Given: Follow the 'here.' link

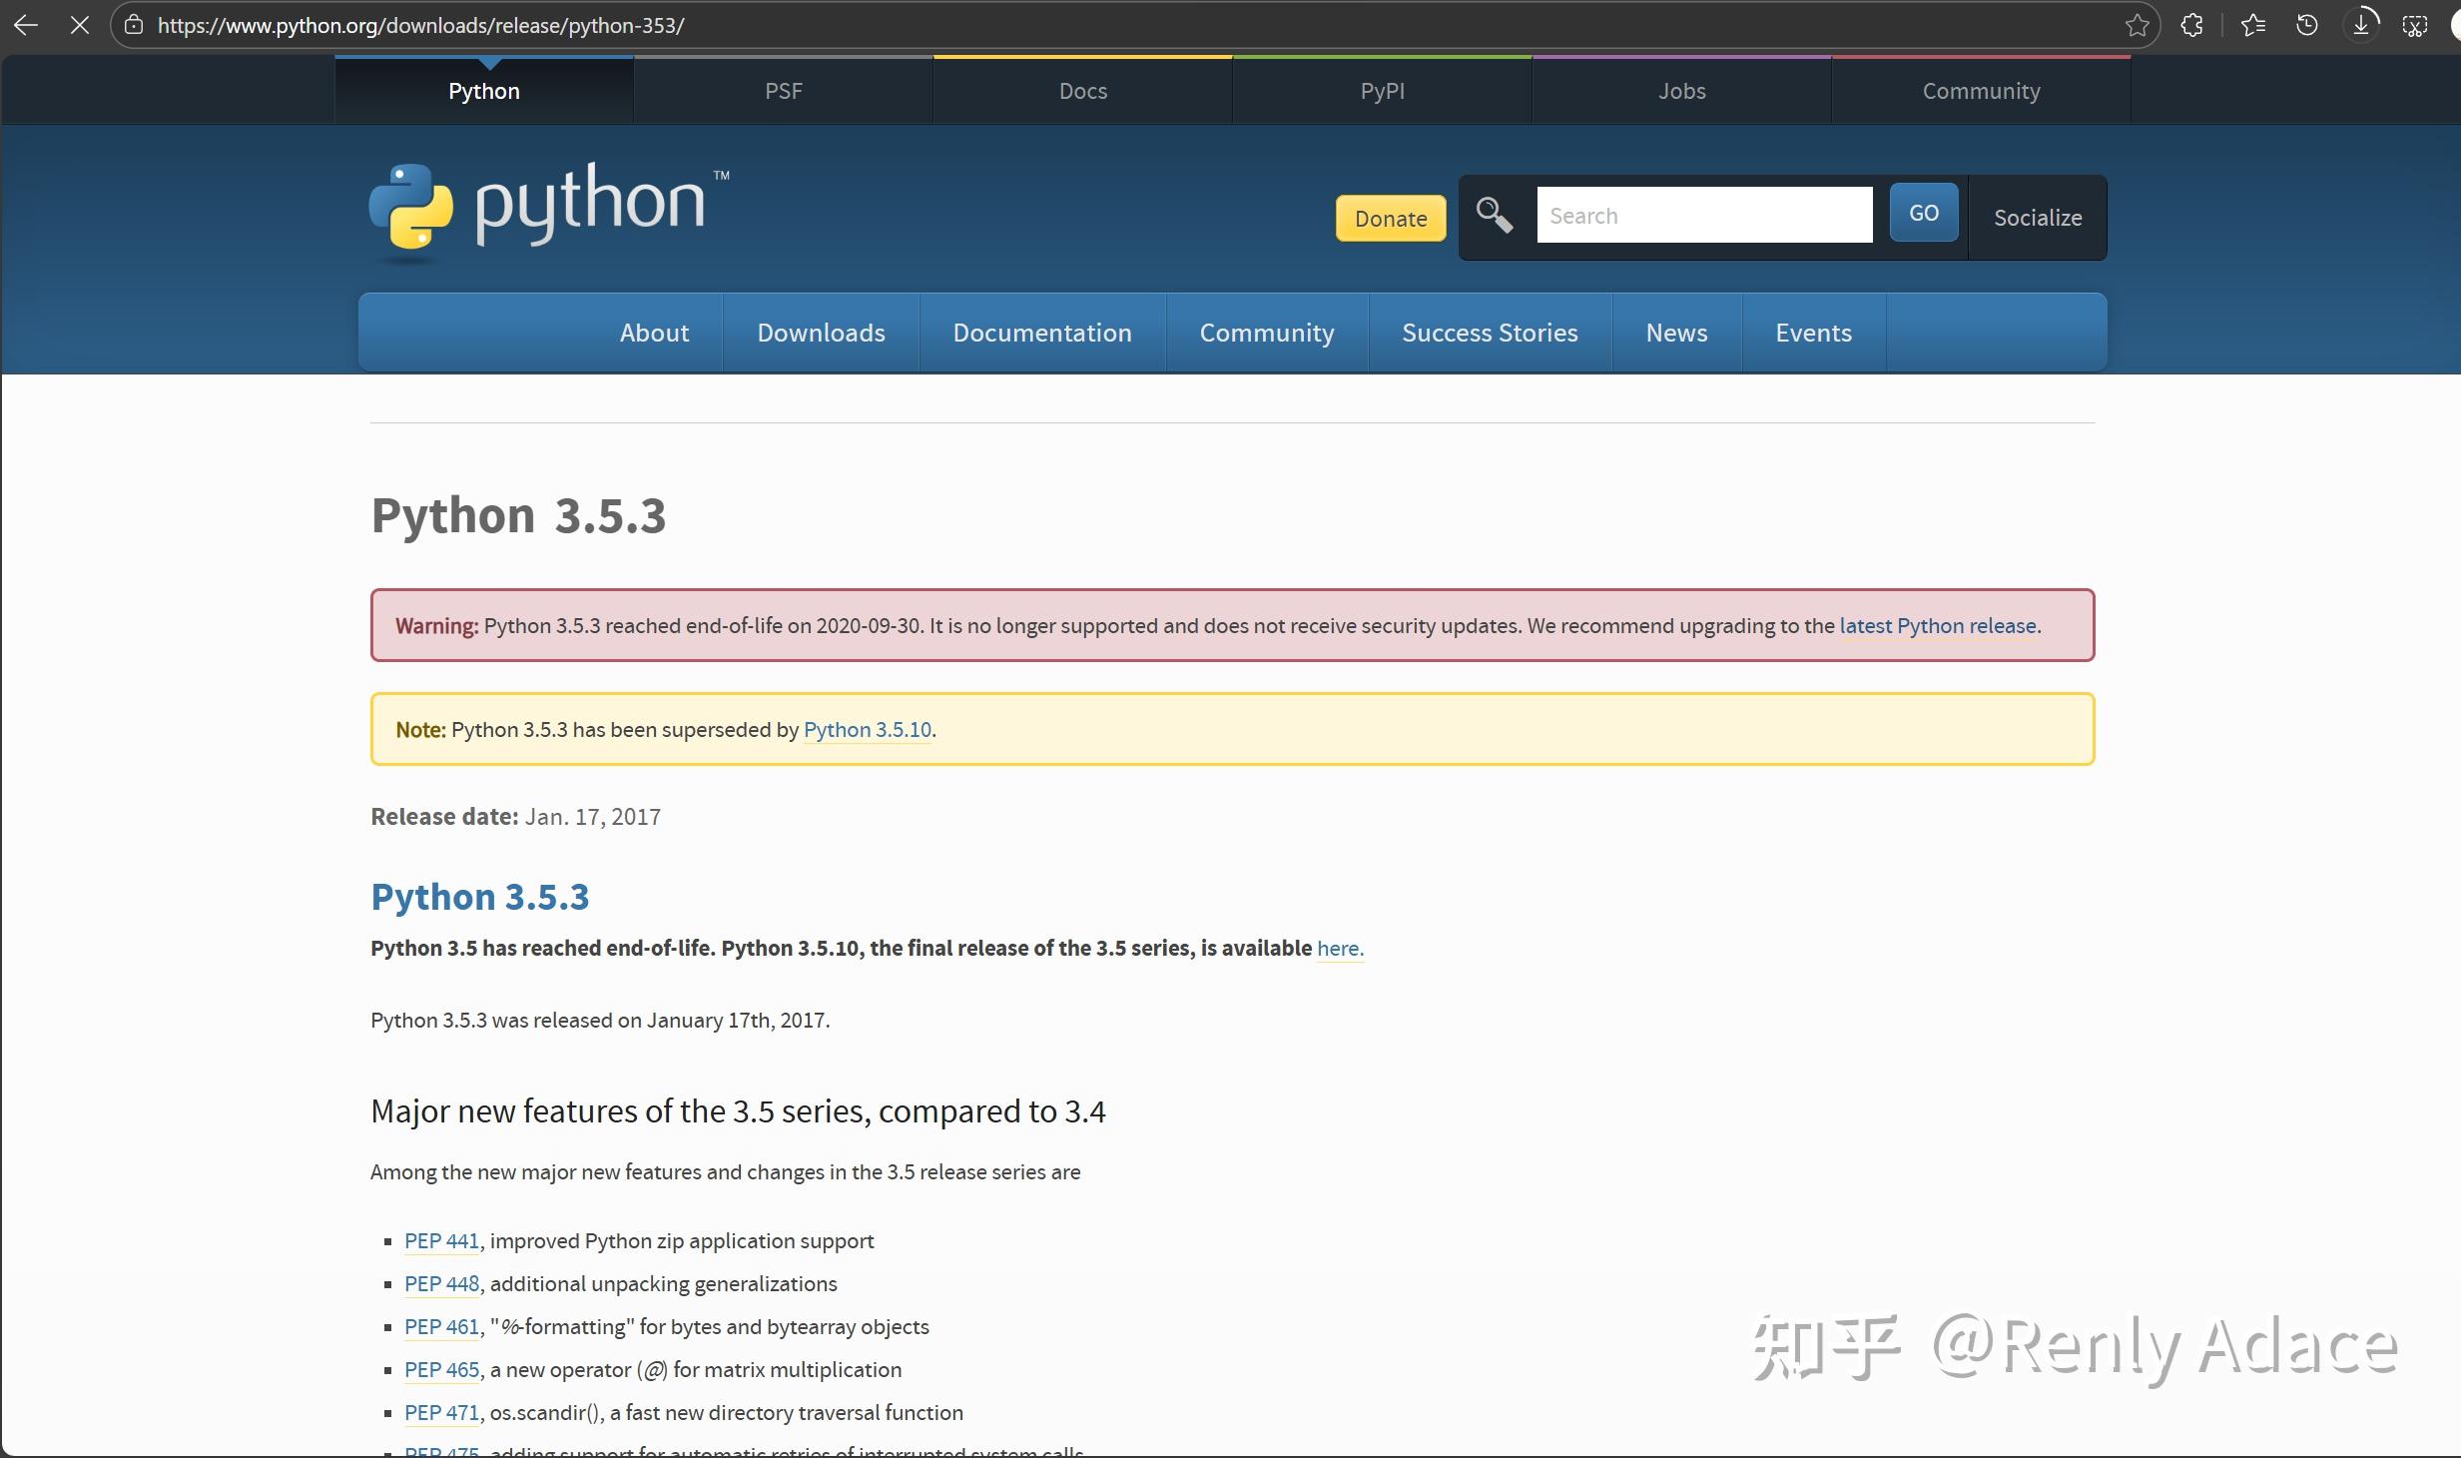Looking at the screenshot, I should coord(1340,949).
